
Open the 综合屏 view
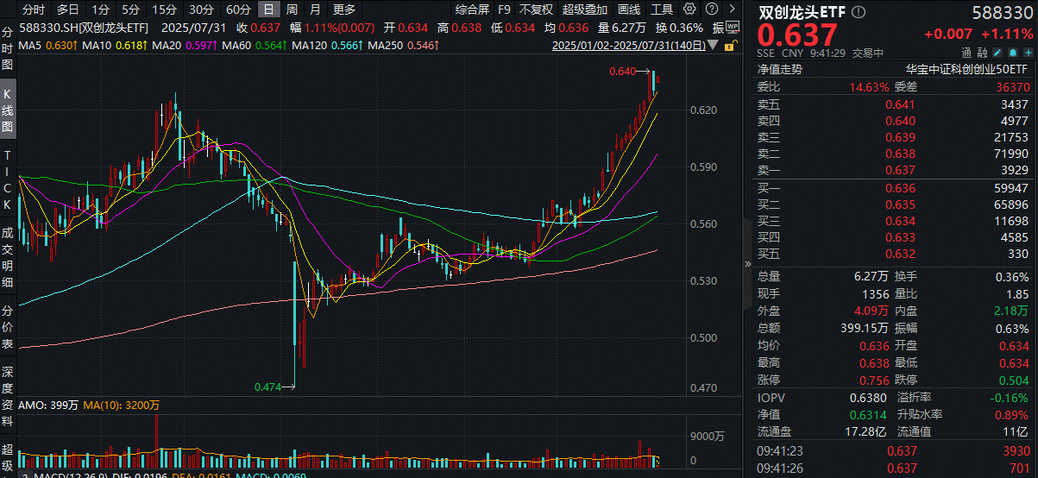472,9
